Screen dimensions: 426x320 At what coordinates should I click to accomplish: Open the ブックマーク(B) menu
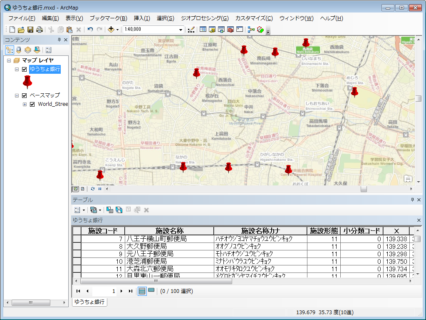[109, 18]
